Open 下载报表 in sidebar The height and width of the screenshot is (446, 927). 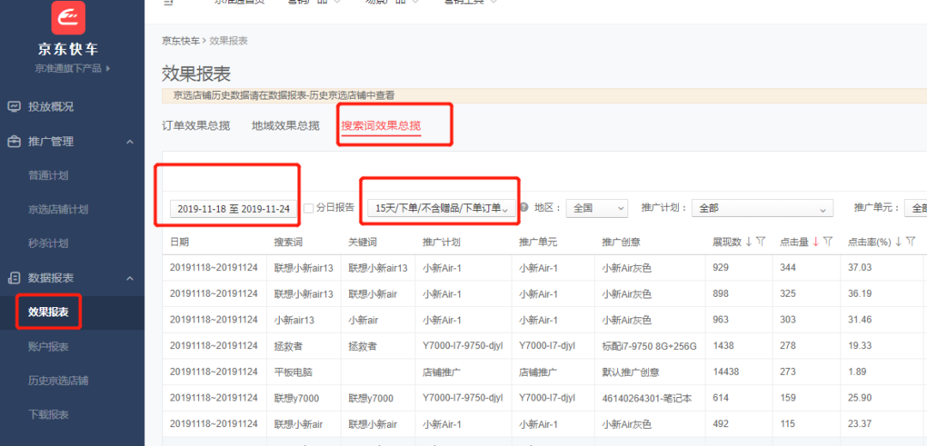[x=48, y=414]
